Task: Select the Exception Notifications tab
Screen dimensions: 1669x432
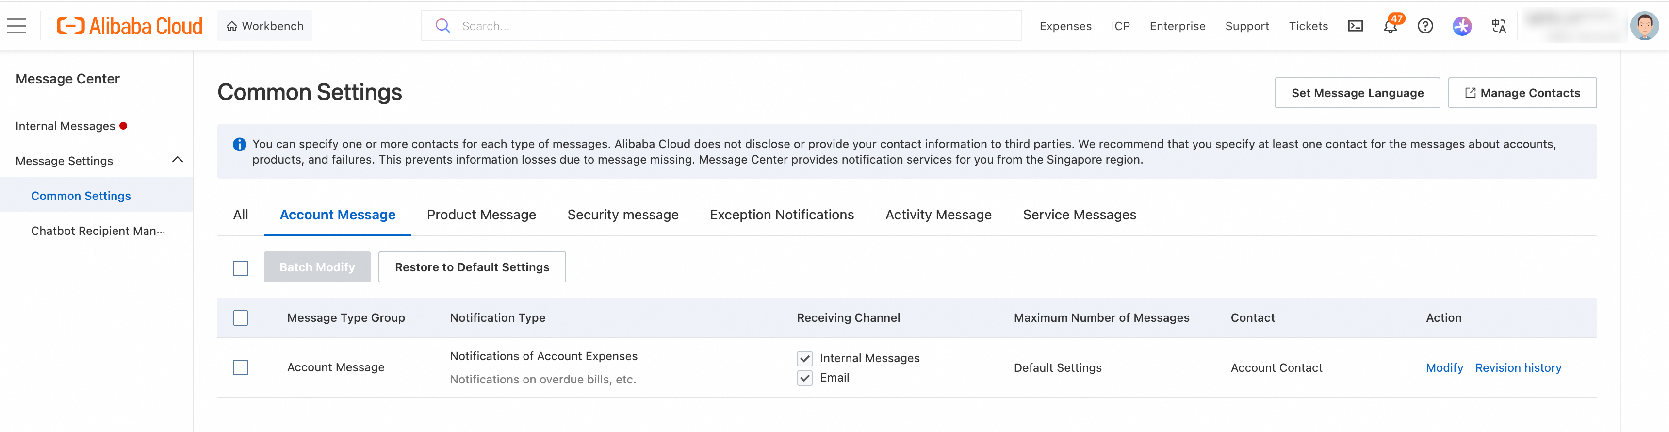Action: click(x=781, y=215)
